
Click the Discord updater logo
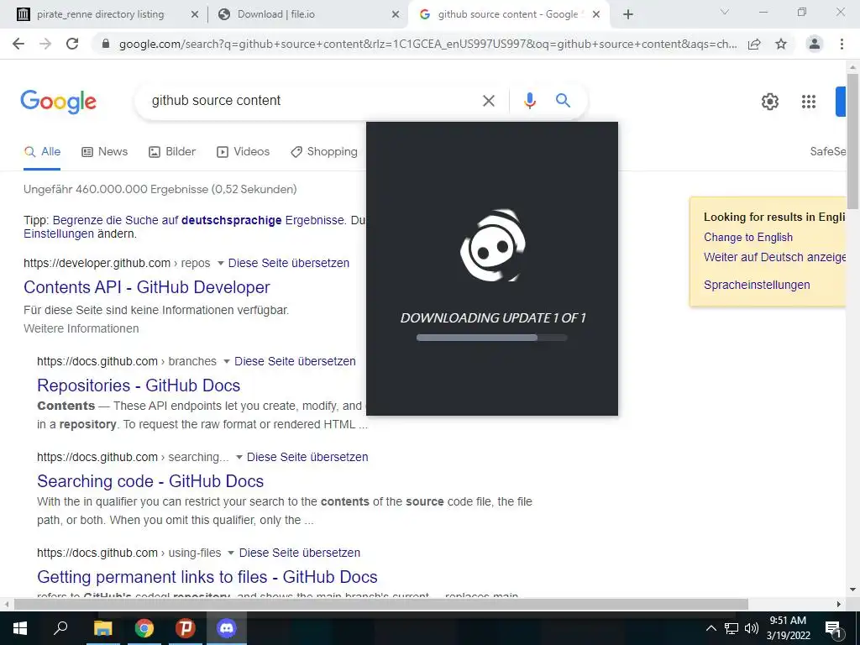click(492, 245)
